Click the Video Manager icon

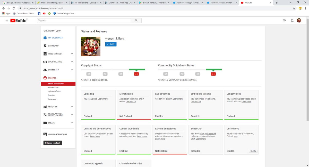point(45,54)
